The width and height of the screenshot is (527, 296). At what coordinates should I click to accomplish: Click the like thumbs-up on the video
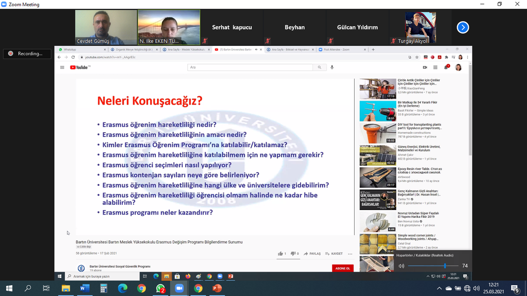click(x=282, y=254)
